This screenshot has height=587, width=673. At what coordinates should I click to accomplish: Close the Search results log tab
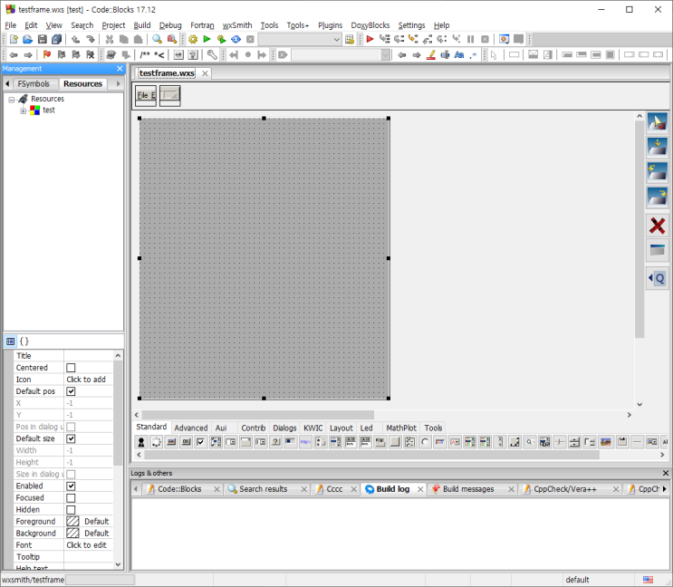[303, 489]
